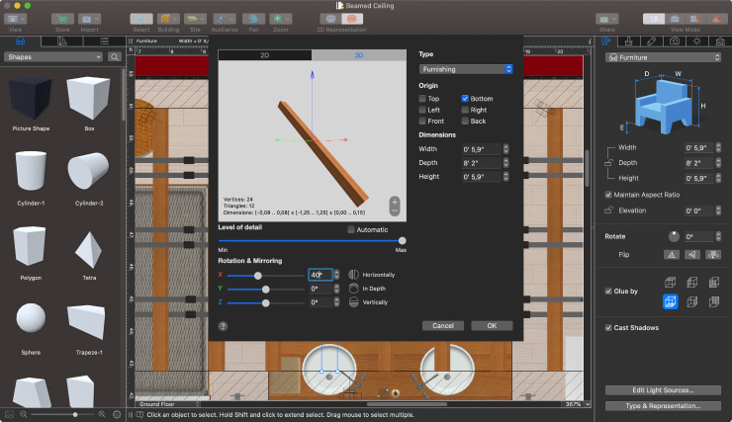The width and height of the screenshot is (732, 422).
Task: Switch to the first 2D Representation icon
Action: [330, 19]
